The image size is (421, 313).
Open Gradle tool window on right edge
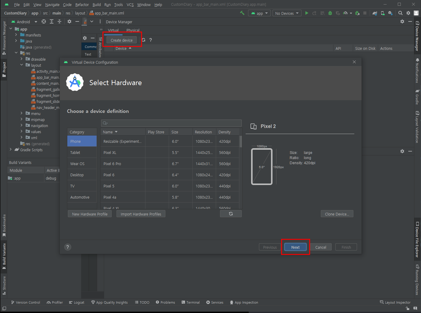click(x=417, y=97)
